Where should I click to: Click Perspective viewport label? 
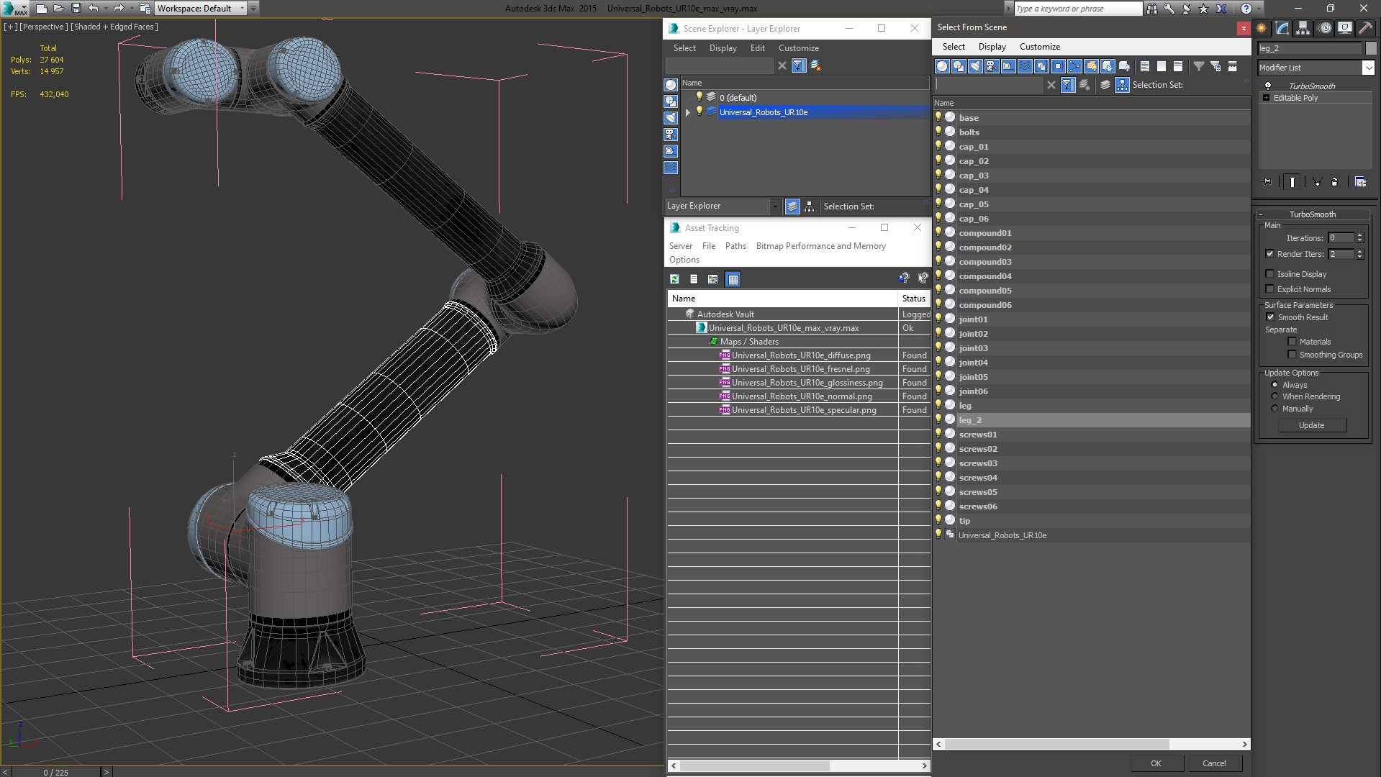coord(43,27)
